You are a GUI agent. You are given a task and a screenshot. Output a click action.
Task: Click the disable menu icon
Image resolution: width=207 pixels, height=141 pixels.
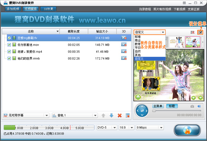tap(193, 32)
